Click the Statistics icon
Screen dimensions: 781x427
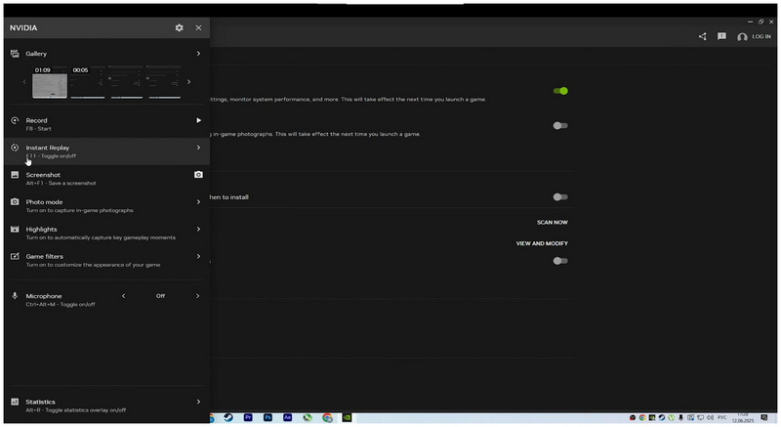15,402
